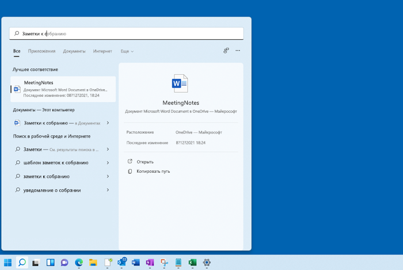Launch the Chat (Teams) taskbar icon
This screenshot has width=403, height=270.
tap(64, 263)
